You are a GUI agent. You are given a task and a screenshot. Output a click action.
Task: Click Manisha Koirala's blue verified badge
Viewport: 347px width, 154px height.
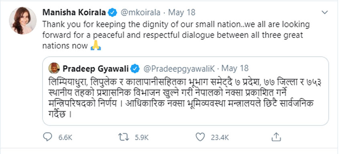112,12
